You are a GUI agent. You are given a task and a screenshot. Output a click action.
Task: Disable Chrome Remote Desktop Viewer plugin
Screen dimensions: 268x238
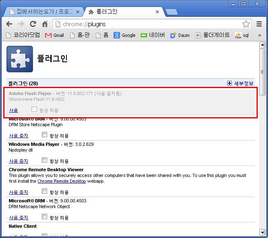point(18,193)
